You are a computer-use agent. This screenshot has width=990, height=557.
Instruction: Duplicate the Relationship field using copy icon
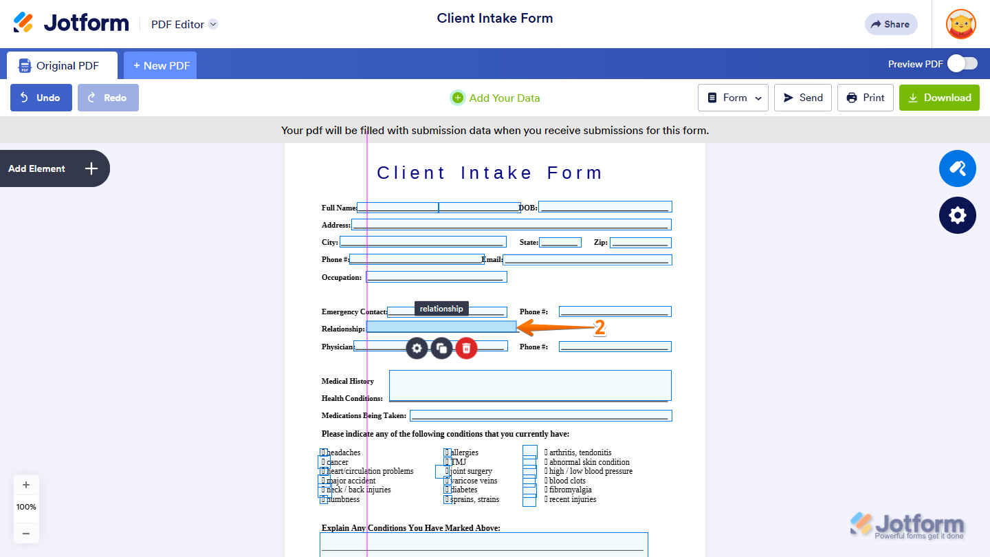(x=441, y=348)
